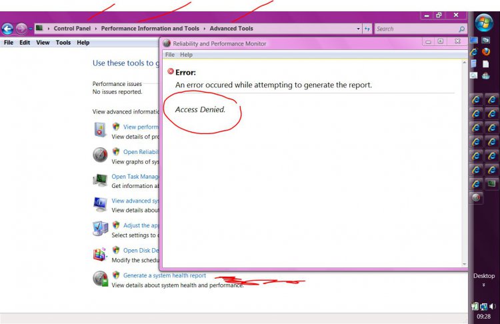Open the Windows Start orb

pyautogui.click(x=484, y=23)
